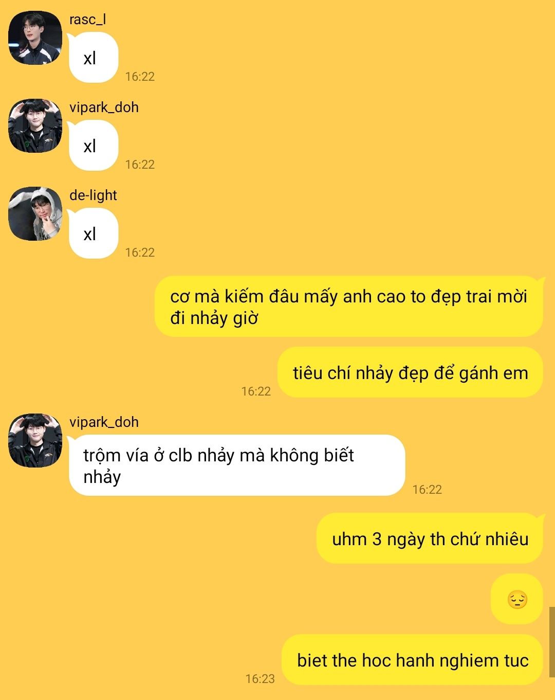This screenshot has height=700, width=555.
Task: Click the de-light username label
Action: click(x=93, y=195)
